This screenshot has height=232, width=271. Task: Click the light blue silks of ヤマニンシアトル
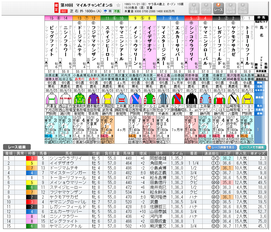coord(122,98)
